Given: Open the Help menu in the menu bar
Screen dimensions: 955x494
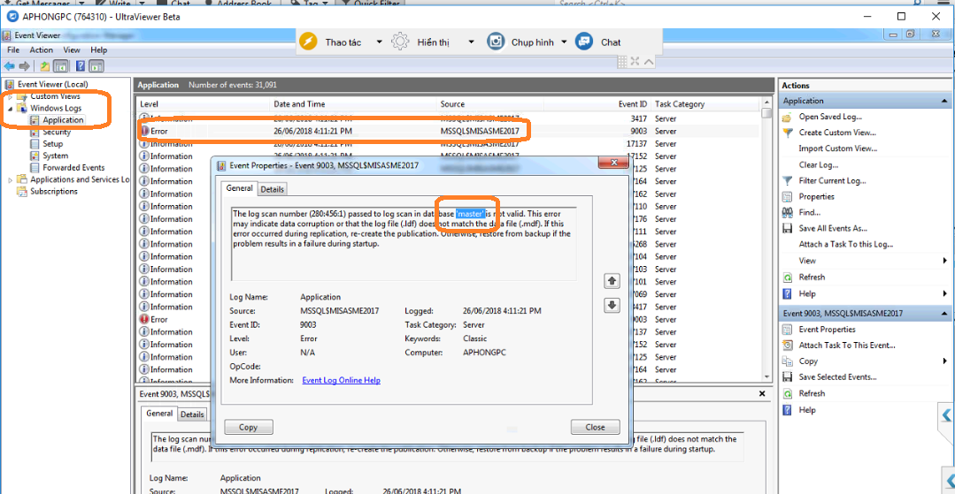Looking at the screenshot, I should click(x=98, y=49).
